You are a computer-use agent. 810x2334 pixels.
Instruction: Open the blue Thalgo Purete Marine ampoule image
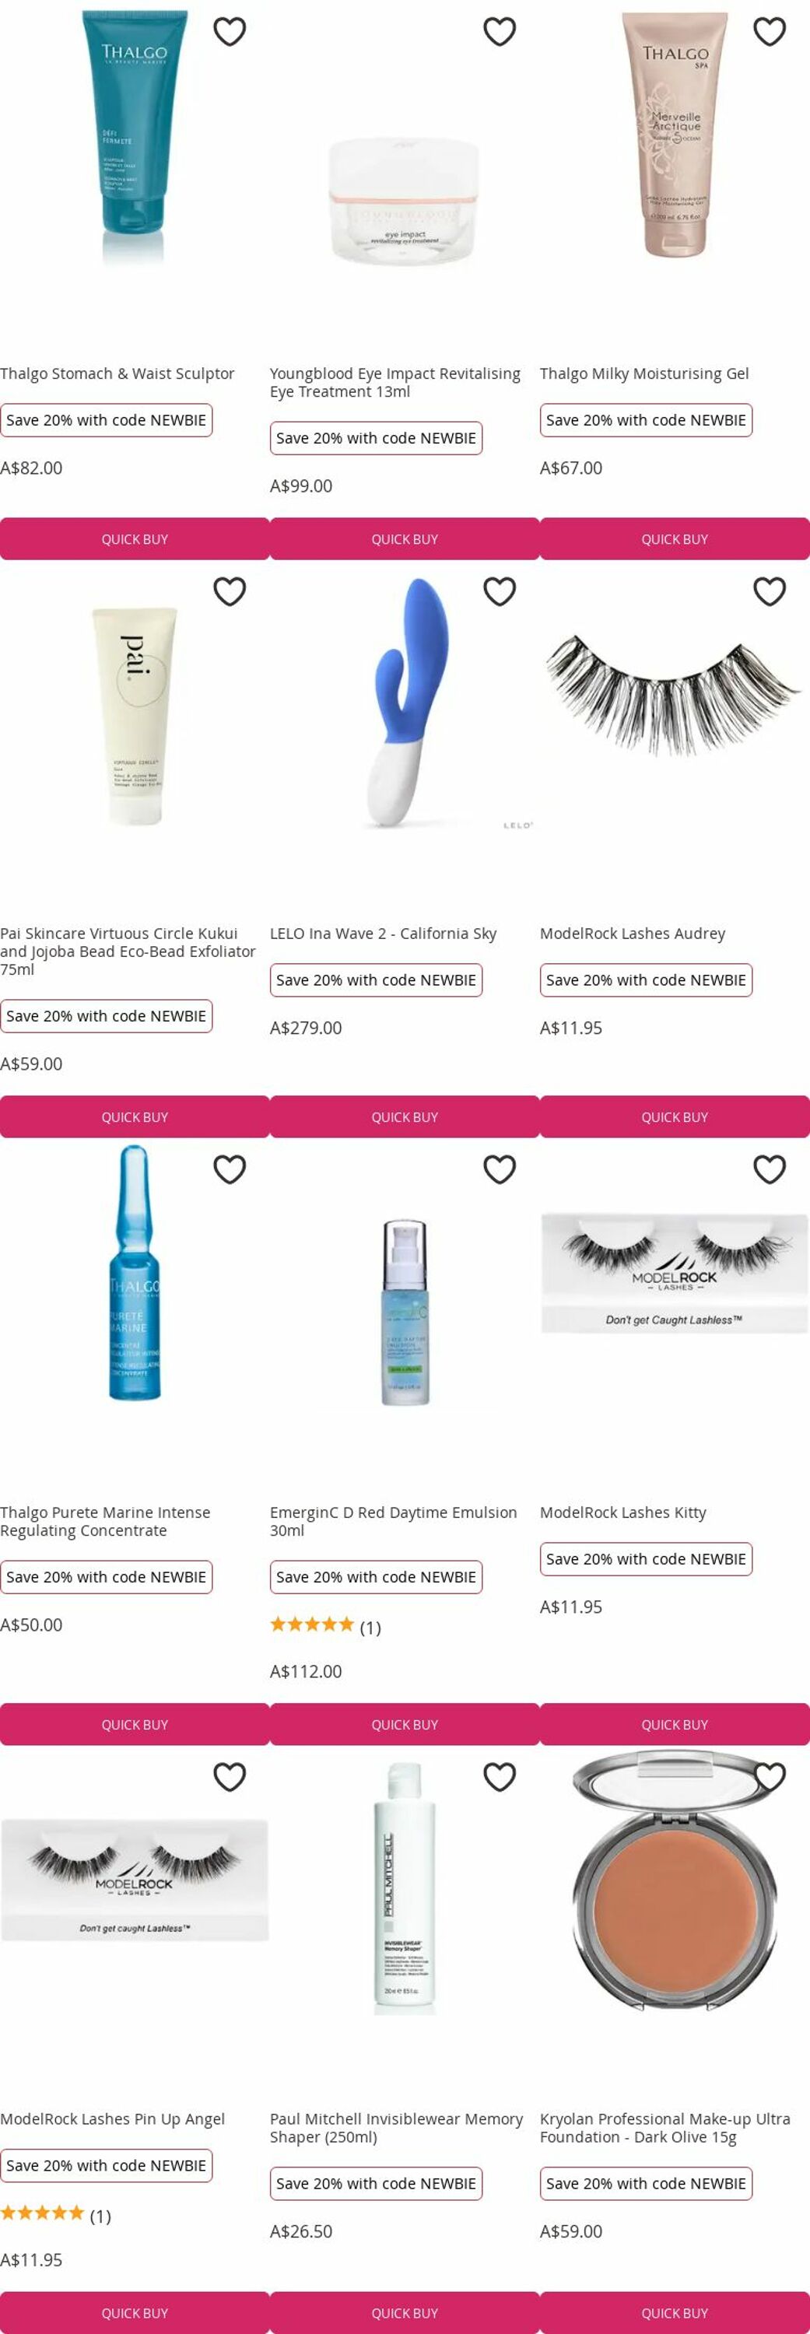[135, 1272]
